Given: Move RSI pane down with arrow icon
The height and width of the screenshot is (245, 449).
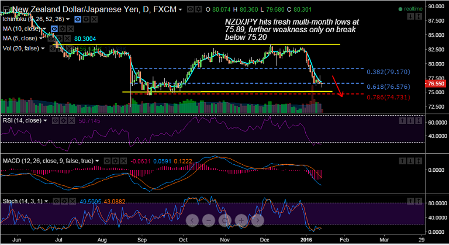Looking at the screenshot, I should pos(410,120).
